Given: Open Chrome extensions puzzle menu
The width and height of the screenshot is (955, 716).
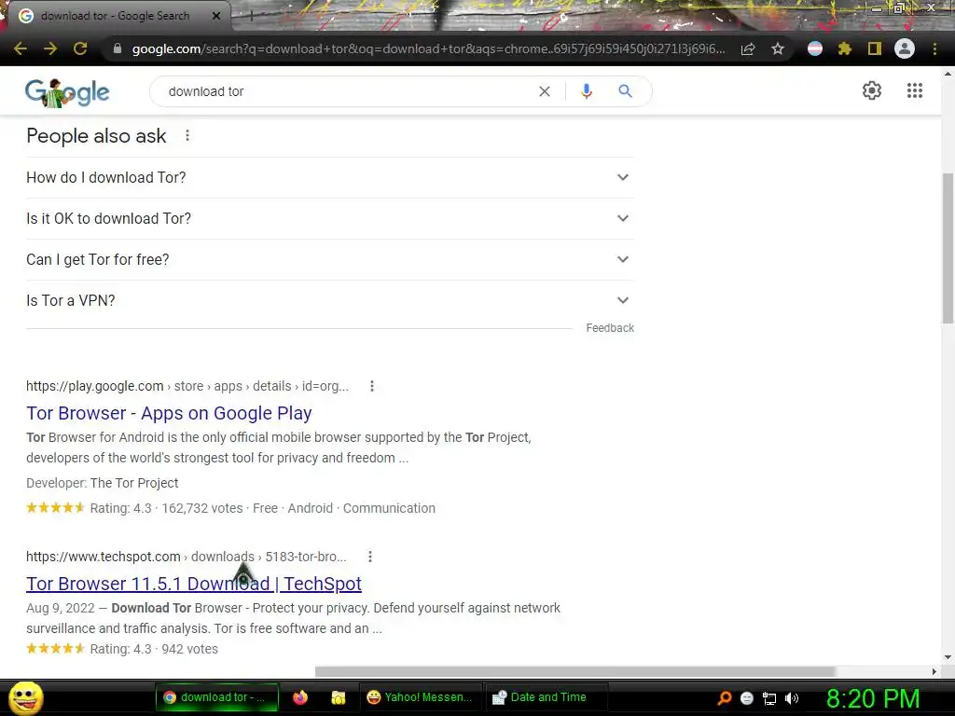Looking at the screenshot, I should (845, 48).
